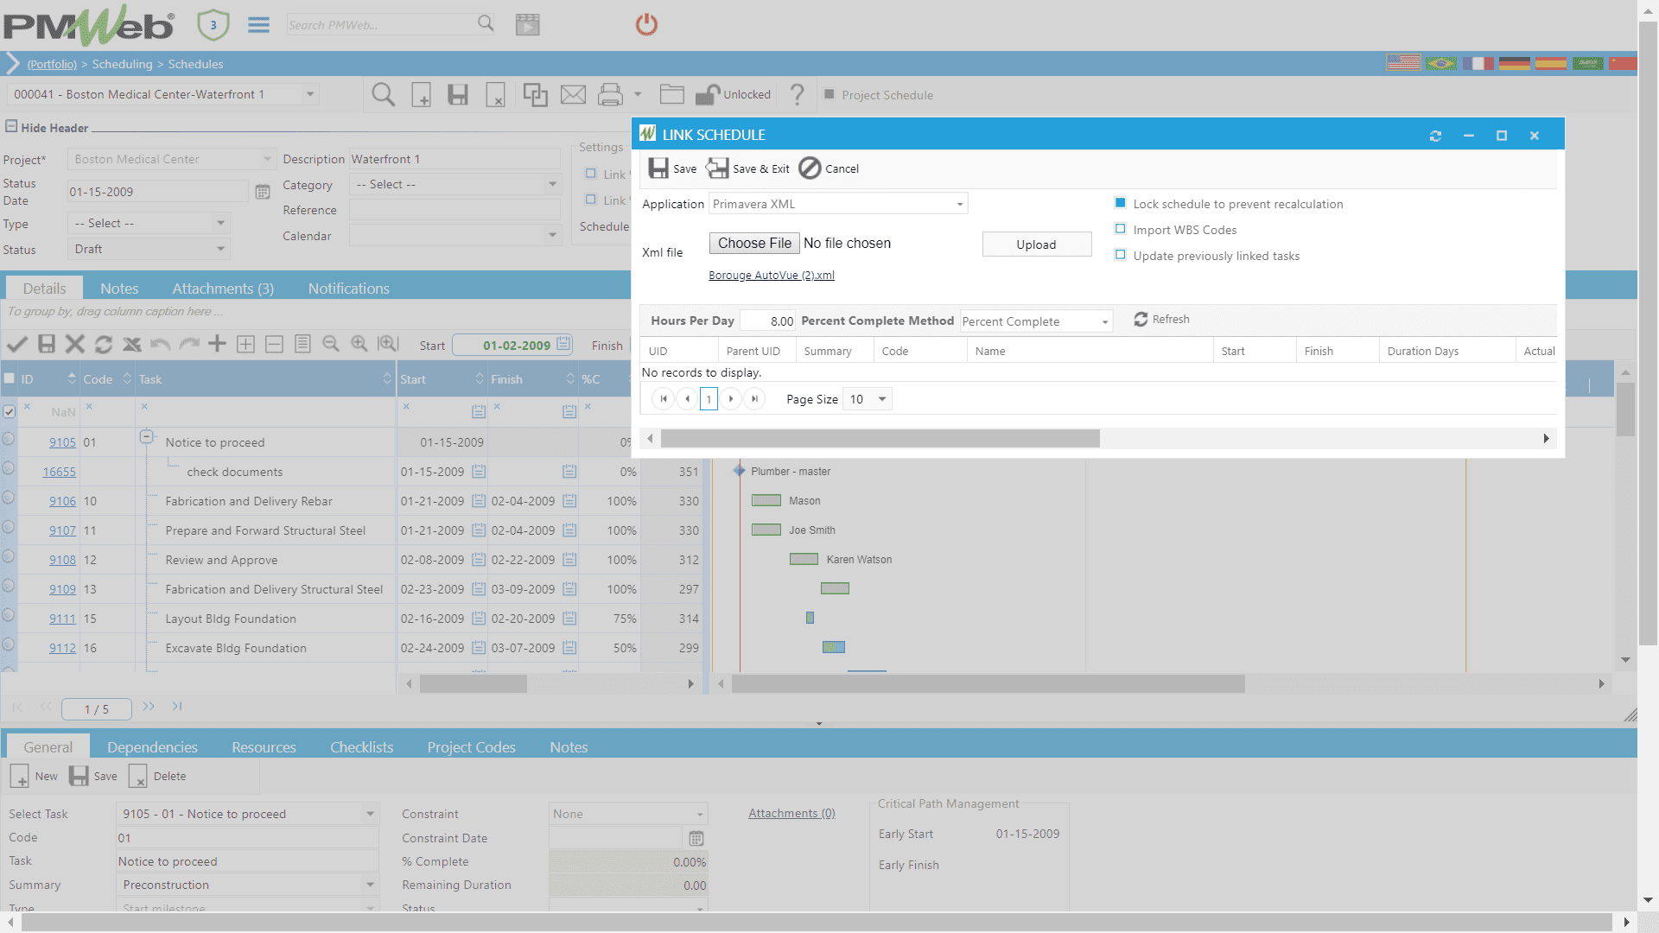Toggle the filter row checkbox under ID

[x=9, y=411]
